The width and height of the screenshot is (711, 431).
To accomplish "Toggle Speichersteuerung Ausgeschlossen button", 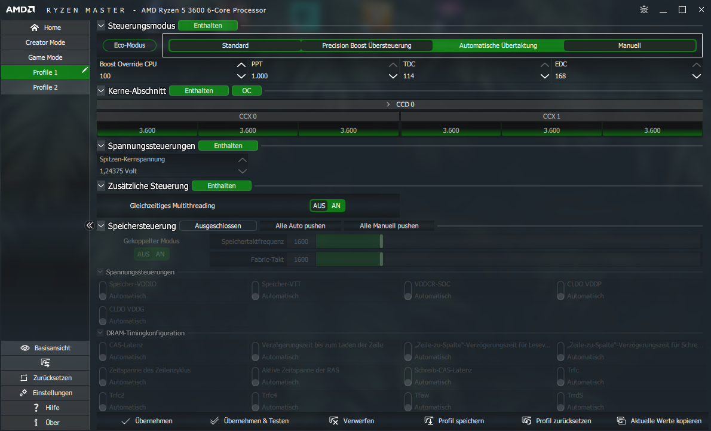I will pyautogui.click(x=218, y=225).
